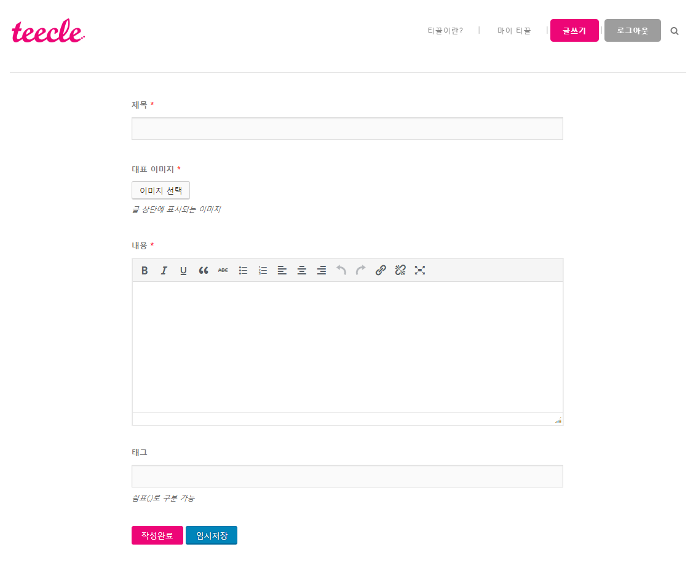The image size is (693, 563).
Task: Create a bulleted list
Action: coord(243,270)
